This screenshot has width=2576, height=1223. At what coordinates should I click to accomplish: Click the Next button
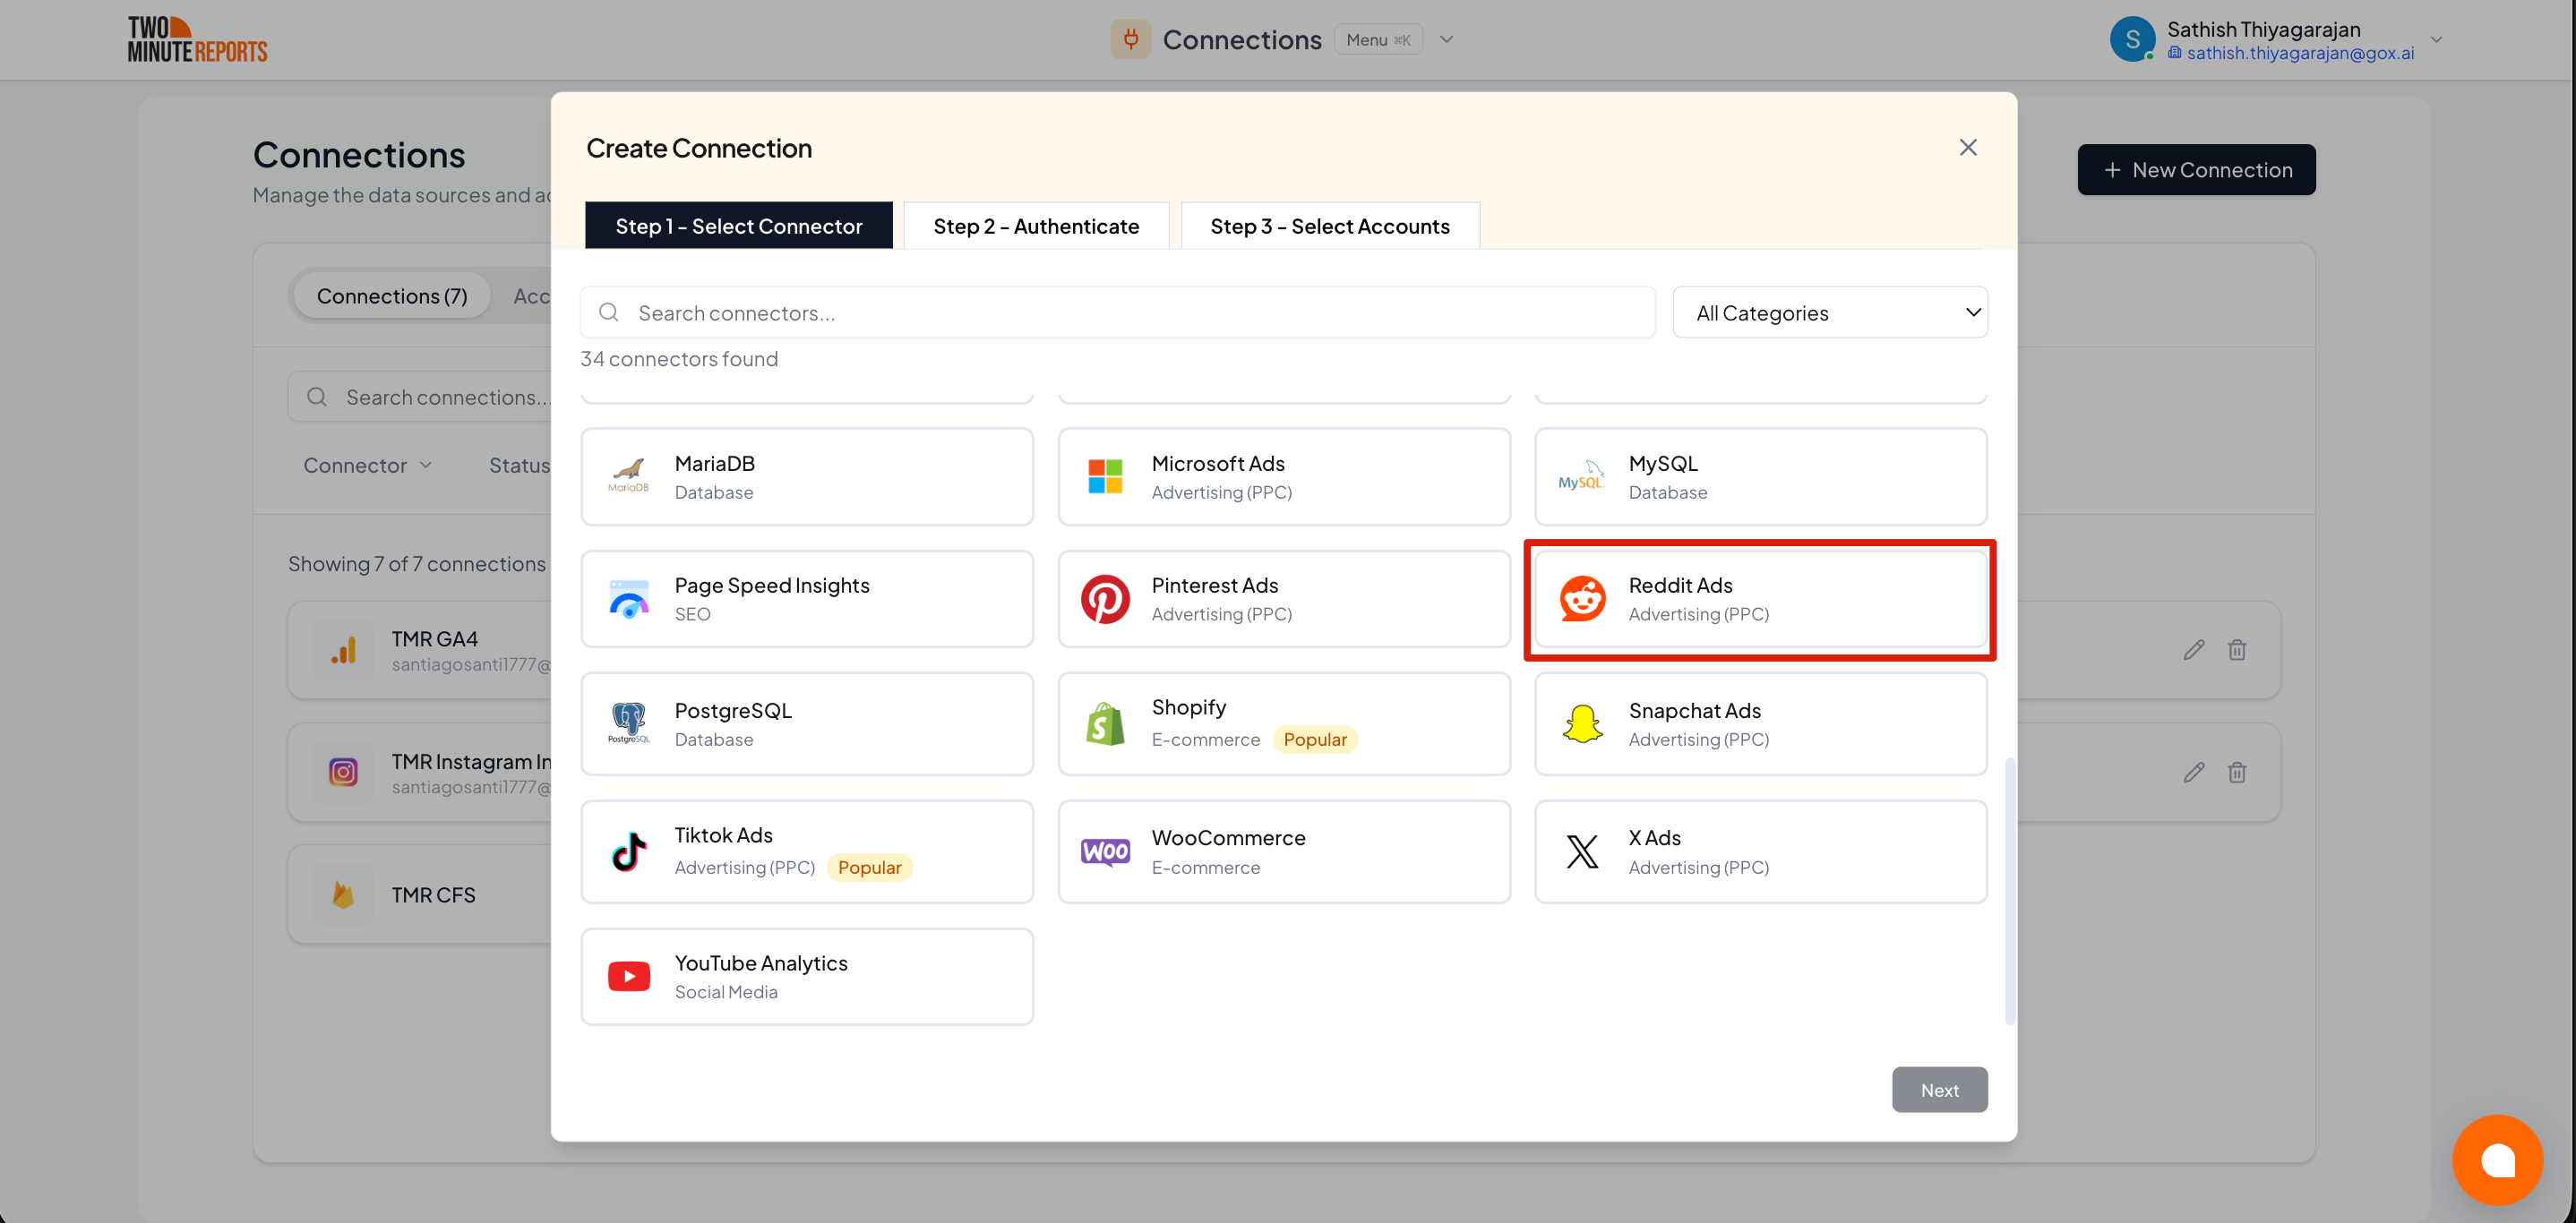(1939, 1090)
